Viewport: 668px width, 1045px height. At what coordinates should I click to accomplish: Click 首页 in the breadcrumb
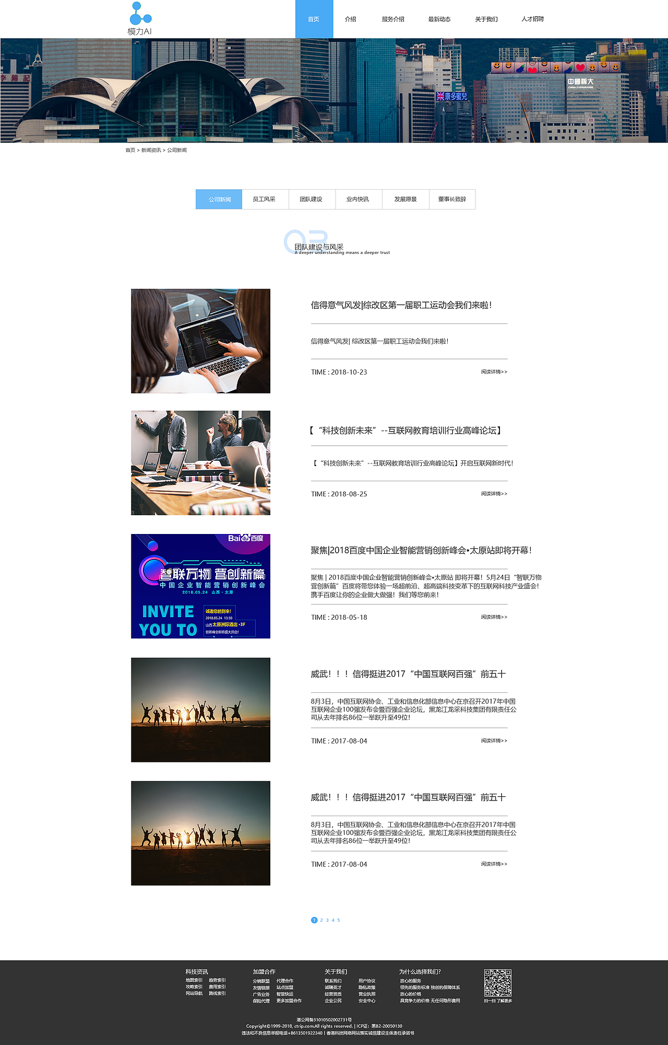click(x=130, y=150)
